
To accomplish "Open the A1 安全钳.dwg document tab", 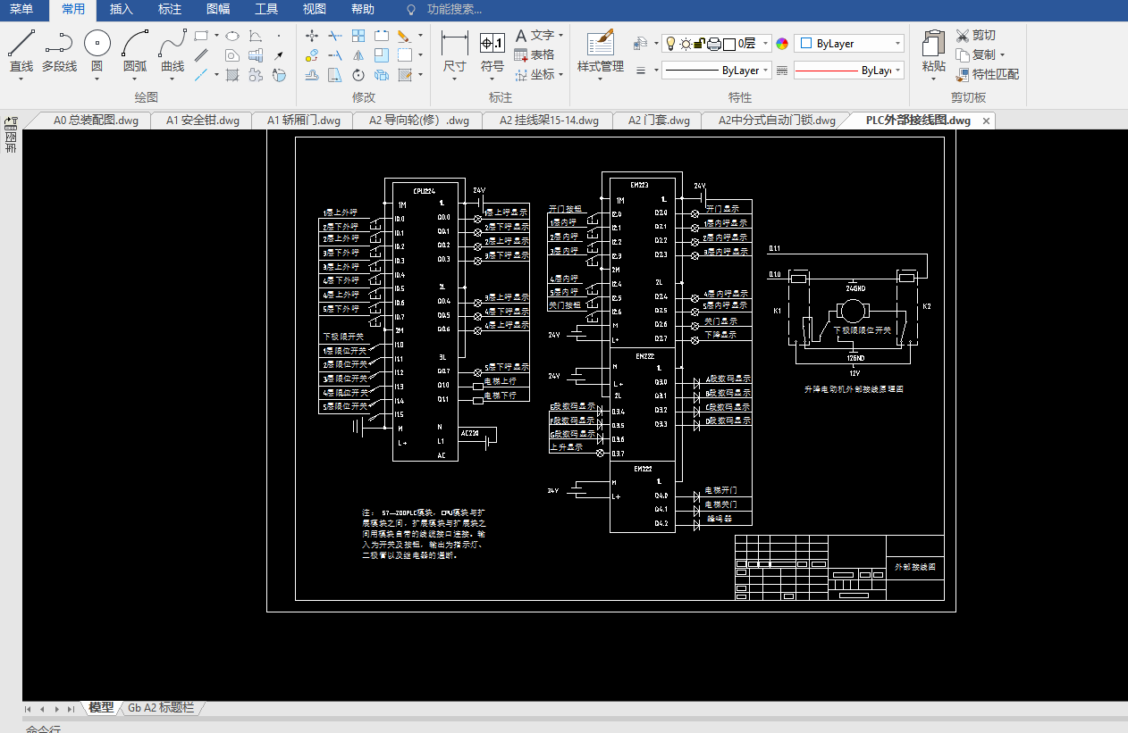I will (x=203, y=121).
